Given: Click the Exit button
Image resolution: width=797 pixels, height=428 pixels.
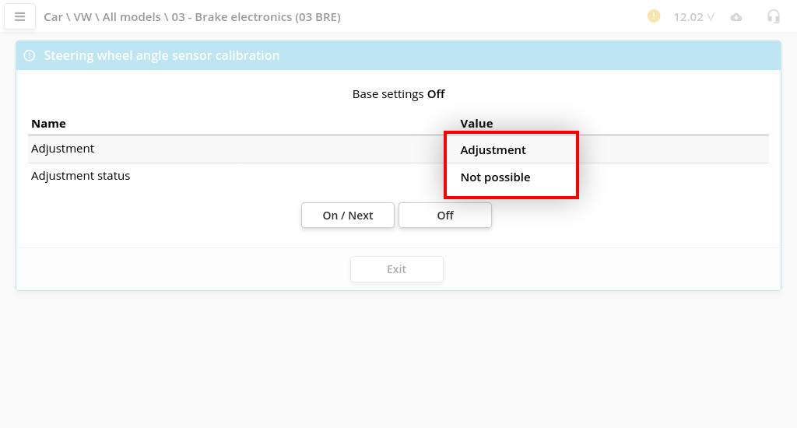Looking at the screenshot, I should 397,269.
